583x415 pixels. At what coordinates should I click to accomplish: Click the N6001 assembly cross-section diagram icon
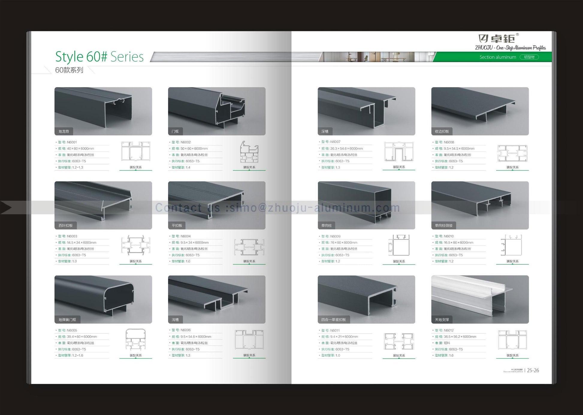[135, 152]
